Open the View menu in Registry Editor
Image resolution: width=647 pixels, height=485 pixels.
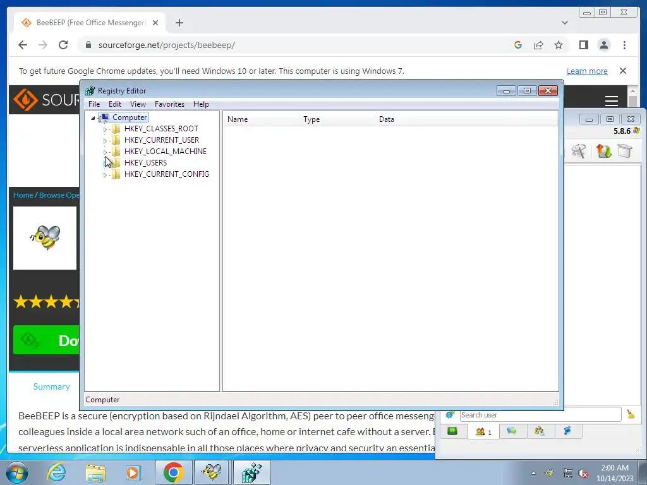pyautogui.click(x=138, y=104)
